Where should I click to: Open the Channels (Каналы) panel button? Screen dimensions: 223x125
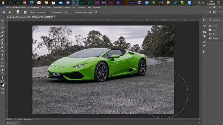(x=214, y=38)
